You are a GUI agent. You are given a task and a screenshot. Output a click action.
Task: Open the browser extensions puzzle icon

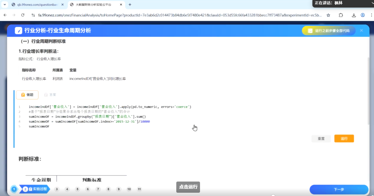(341, 15)
